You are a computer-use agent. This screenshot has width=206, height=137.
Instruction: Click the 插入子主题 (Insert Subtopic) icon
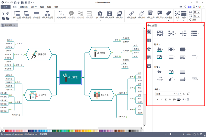pos(26,13)
